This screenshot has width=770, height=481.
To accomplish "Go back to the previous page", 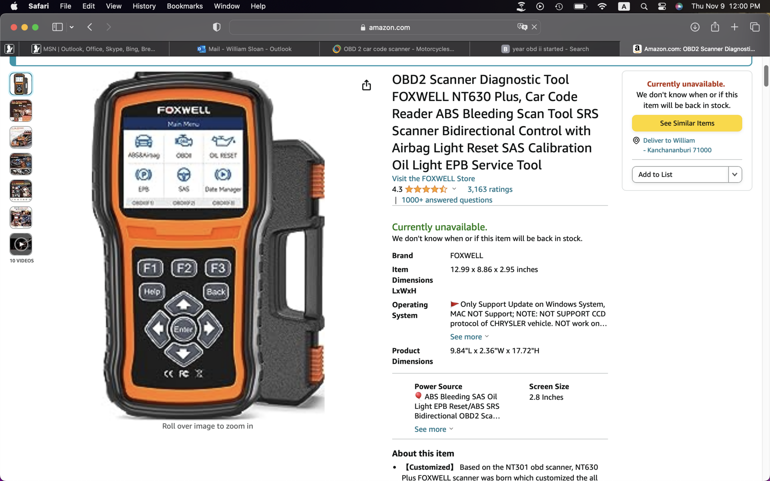I will pos(89,27).
